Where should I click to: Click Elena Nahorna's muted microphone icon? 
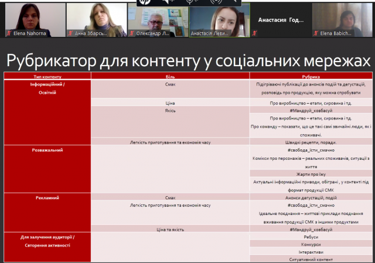(x=9, y=33)
